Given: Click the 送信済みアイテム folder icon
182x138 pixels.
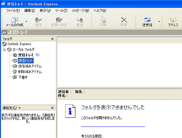Looking at the screenshot, I should point(15,66).
